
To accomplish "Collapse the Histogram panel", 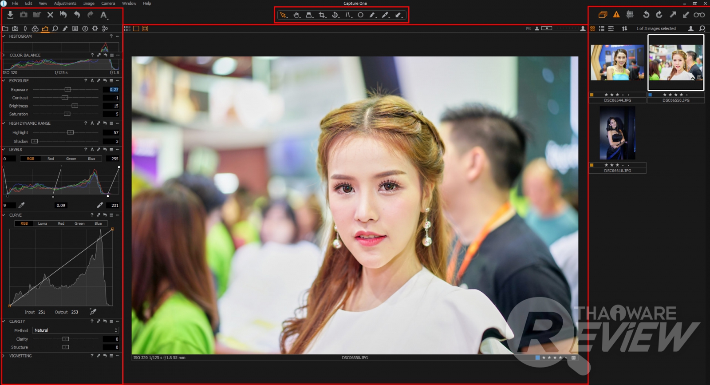I will click(4, 36).
